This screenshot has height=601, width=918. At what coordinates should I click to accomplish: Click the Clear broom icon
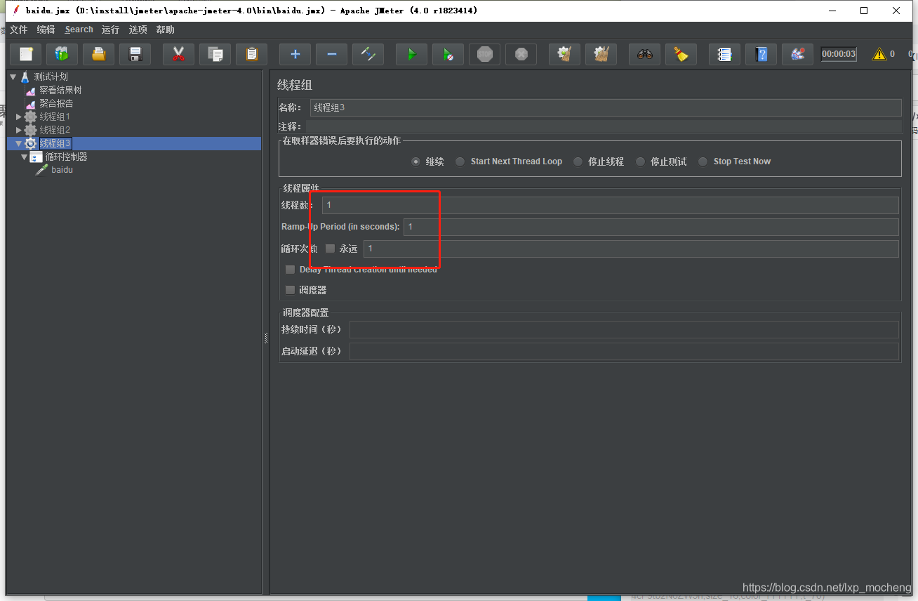565,54
